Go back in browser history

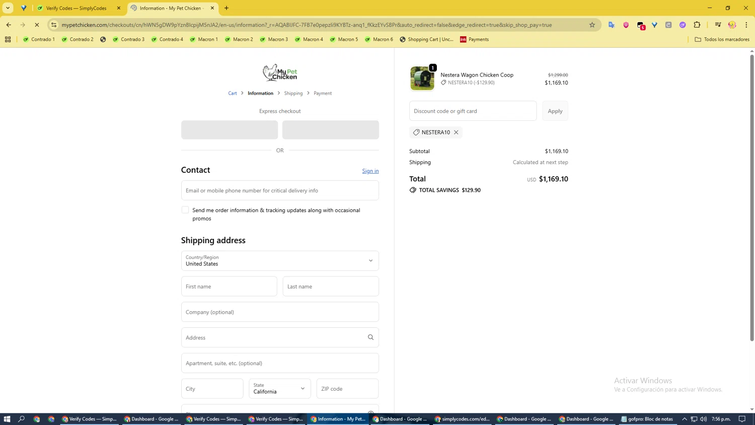click(9, 25)
